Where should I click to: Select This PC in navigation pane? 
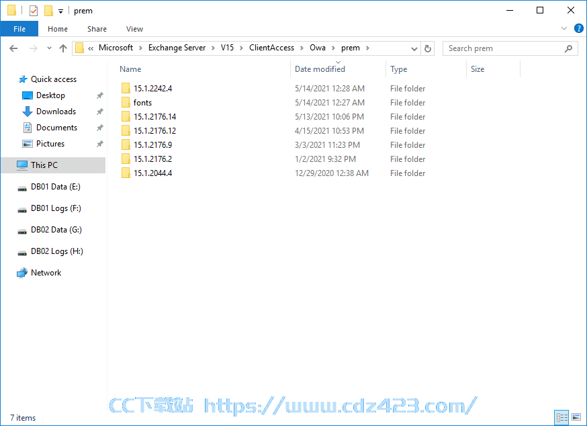tap(53, 165)
